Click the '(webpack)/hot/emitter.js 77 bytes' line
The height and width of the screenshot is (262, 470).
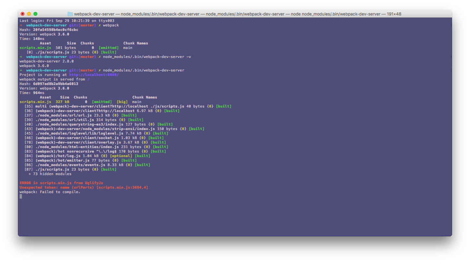[81, 160]
